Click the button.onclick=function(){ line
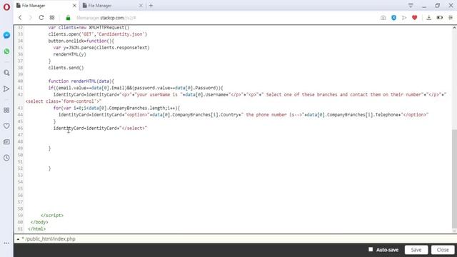The width and height of the screenshot is (457, 257). [x=81, y=41]
